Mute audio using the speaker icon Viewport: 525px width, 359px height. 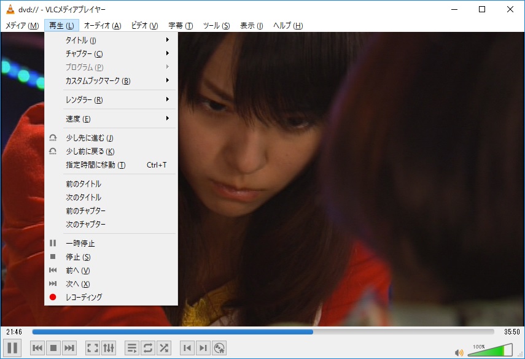(458, 352)
